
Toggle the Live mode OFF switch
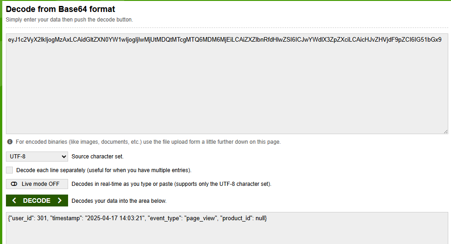(x=37, y=184)
